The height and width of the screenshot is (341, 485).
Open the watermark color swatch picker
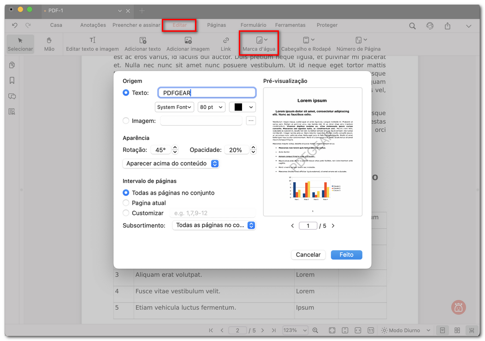(242, 107)
